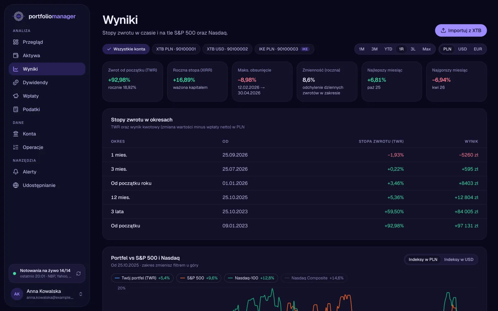Toggle the orange S&P 500 series chip
The width and height of the screenshot is (498, 311).
[x=199, y=278]
